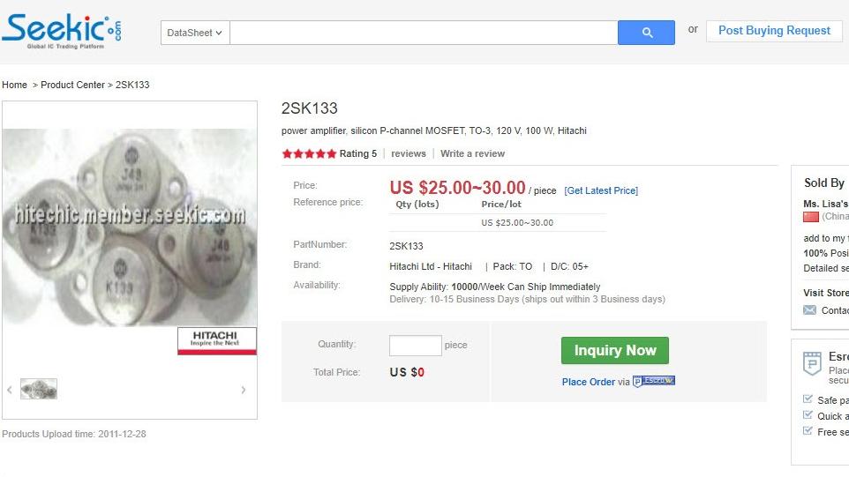Image resolution: width=849 pixels, height=477 pixels.
Task: Open Product Center breadcrumb link
Action: click(72, 85)
